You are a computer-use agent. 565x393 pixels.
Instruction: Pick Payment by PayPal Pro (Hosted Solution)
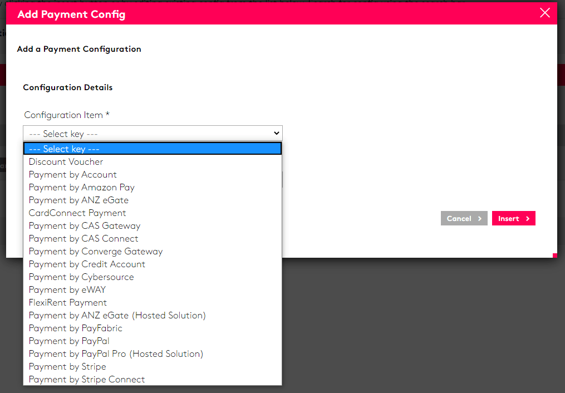(x=153, y=353)
